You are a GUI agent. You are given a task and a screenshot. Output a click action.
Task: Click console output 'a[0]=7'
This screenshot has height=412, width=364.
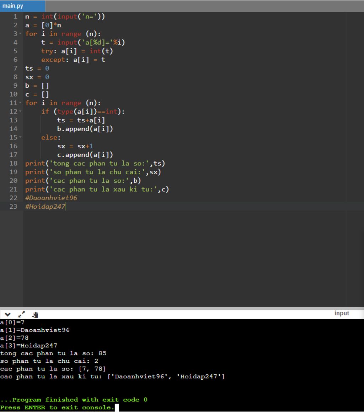[x=12, y=322]
